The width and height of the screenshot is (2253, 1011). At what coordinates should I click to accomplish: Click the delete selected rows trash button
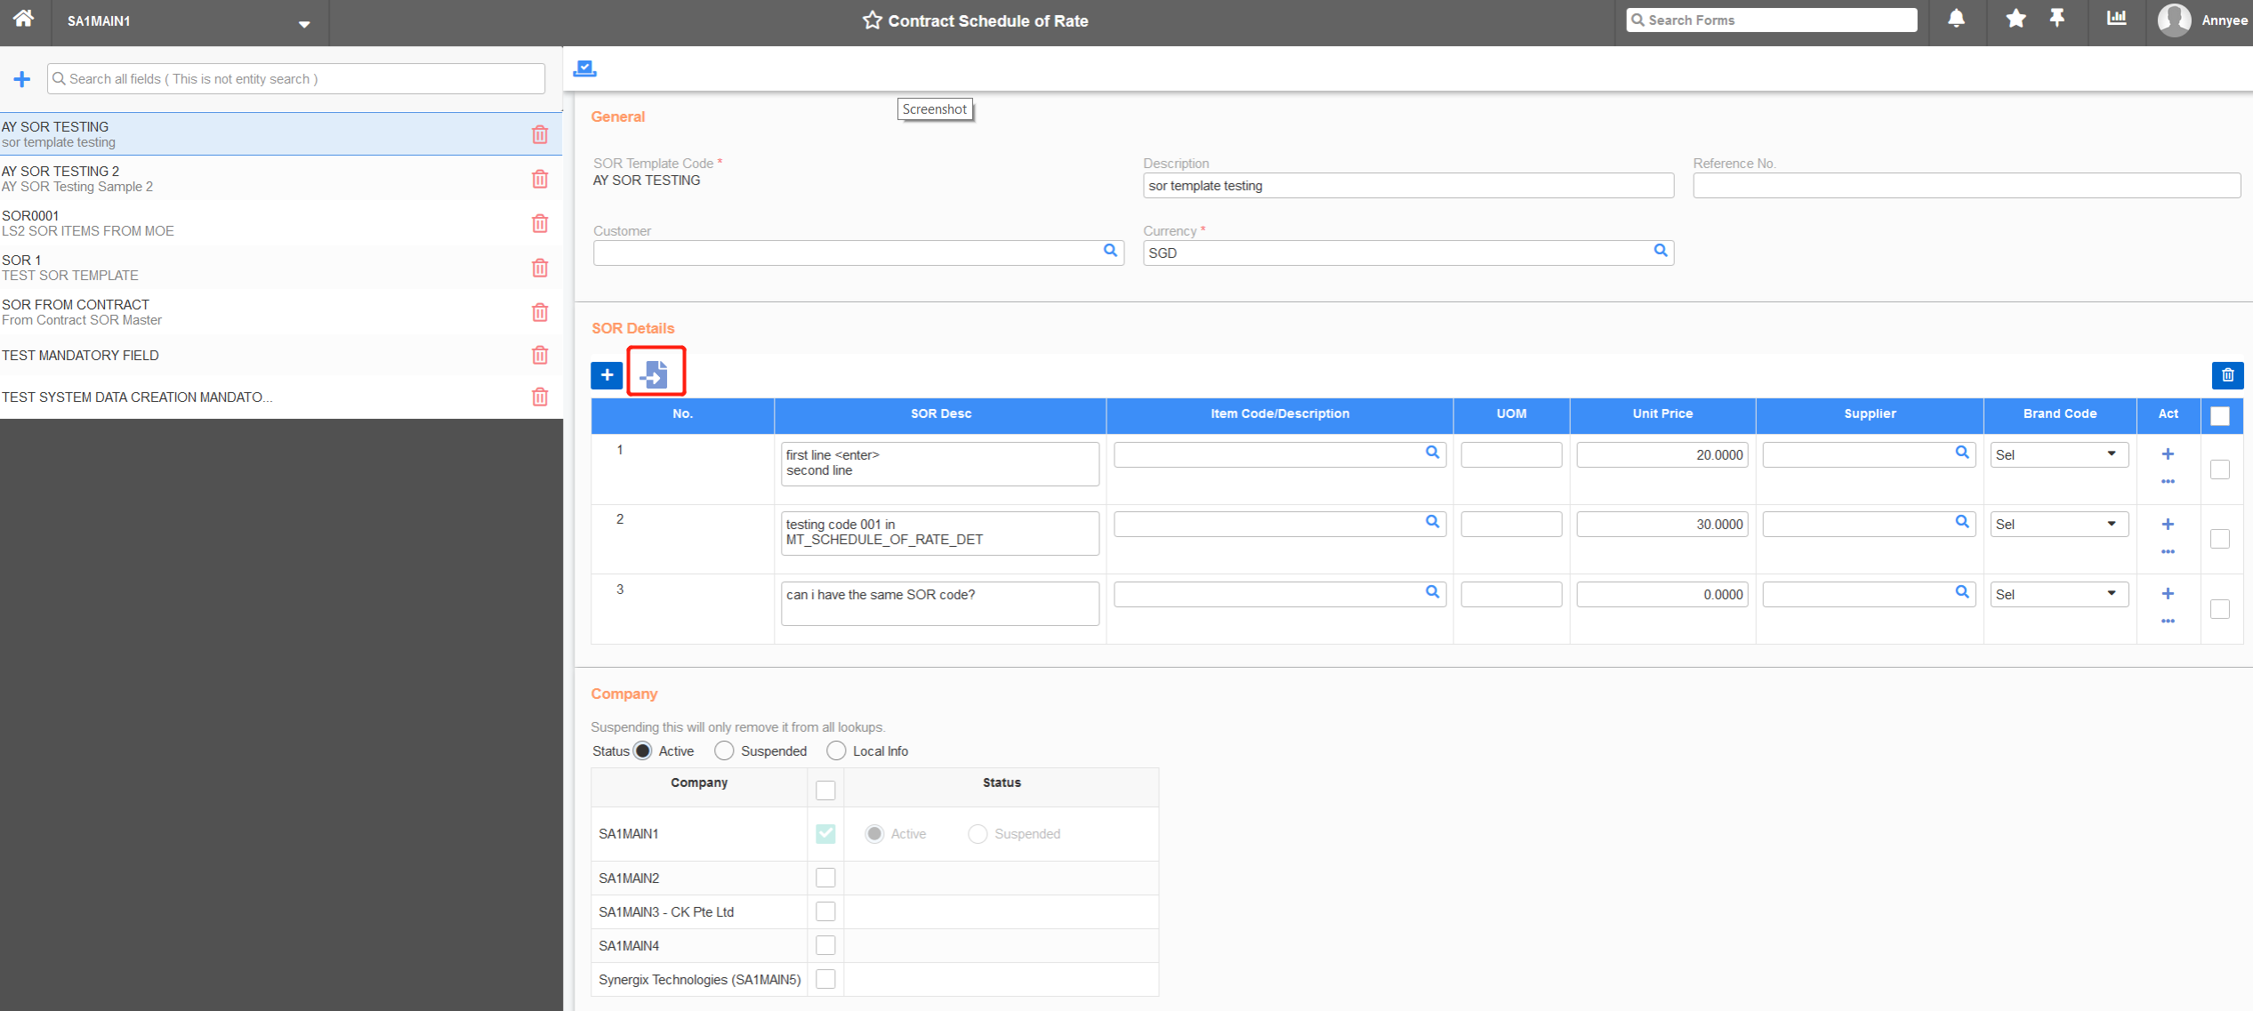click(x=2228, y=374)
